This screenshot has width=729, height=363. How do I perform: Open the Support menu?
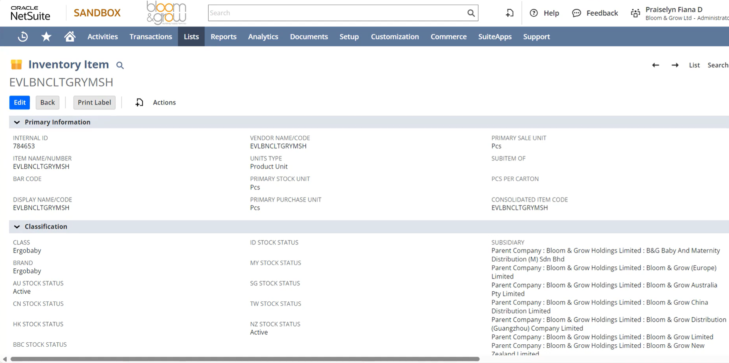tap(537, 37)
